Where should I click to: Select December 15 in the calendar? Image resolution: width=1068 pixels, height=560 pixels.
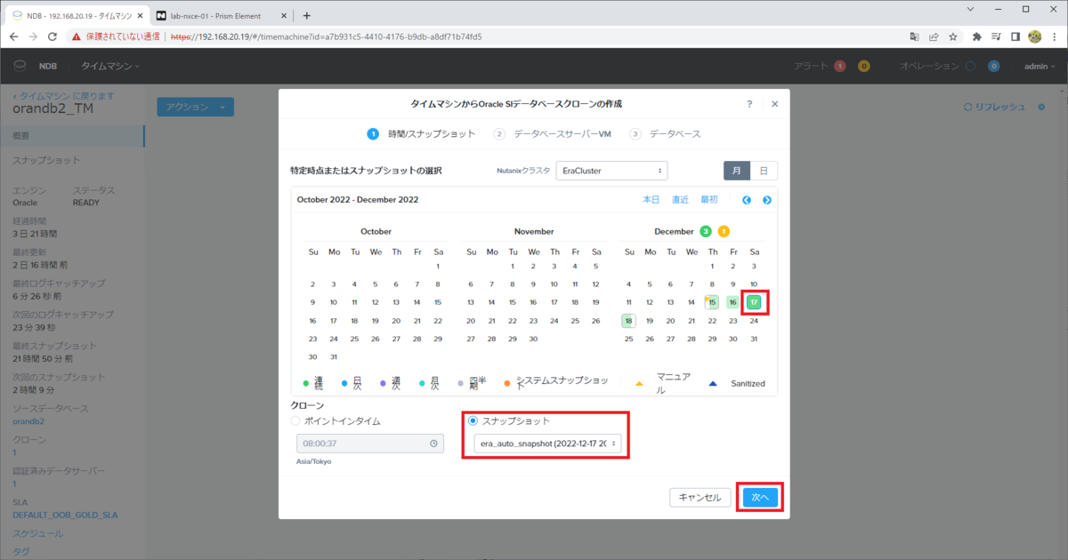[x=712, y=302]
